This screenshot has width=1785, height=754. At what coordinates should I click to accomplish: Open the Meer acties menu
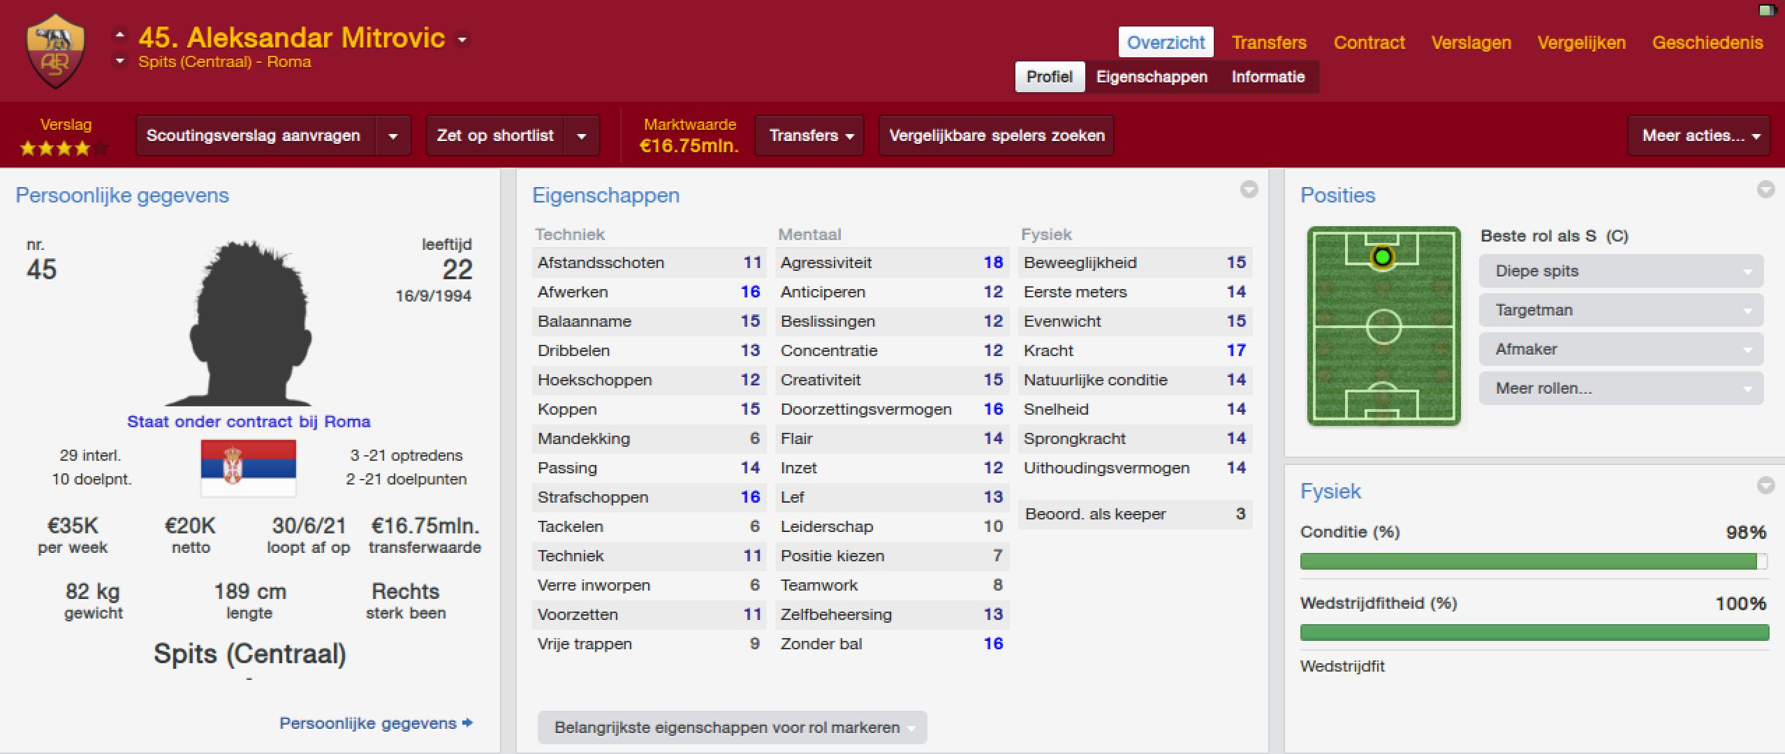1698,136
